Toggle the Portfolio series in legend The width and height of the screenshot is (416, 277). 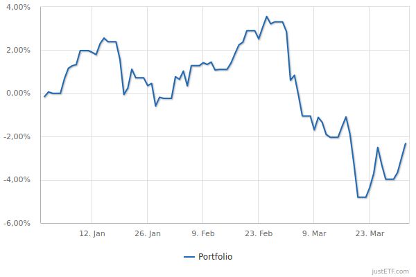tap(208, 257)
